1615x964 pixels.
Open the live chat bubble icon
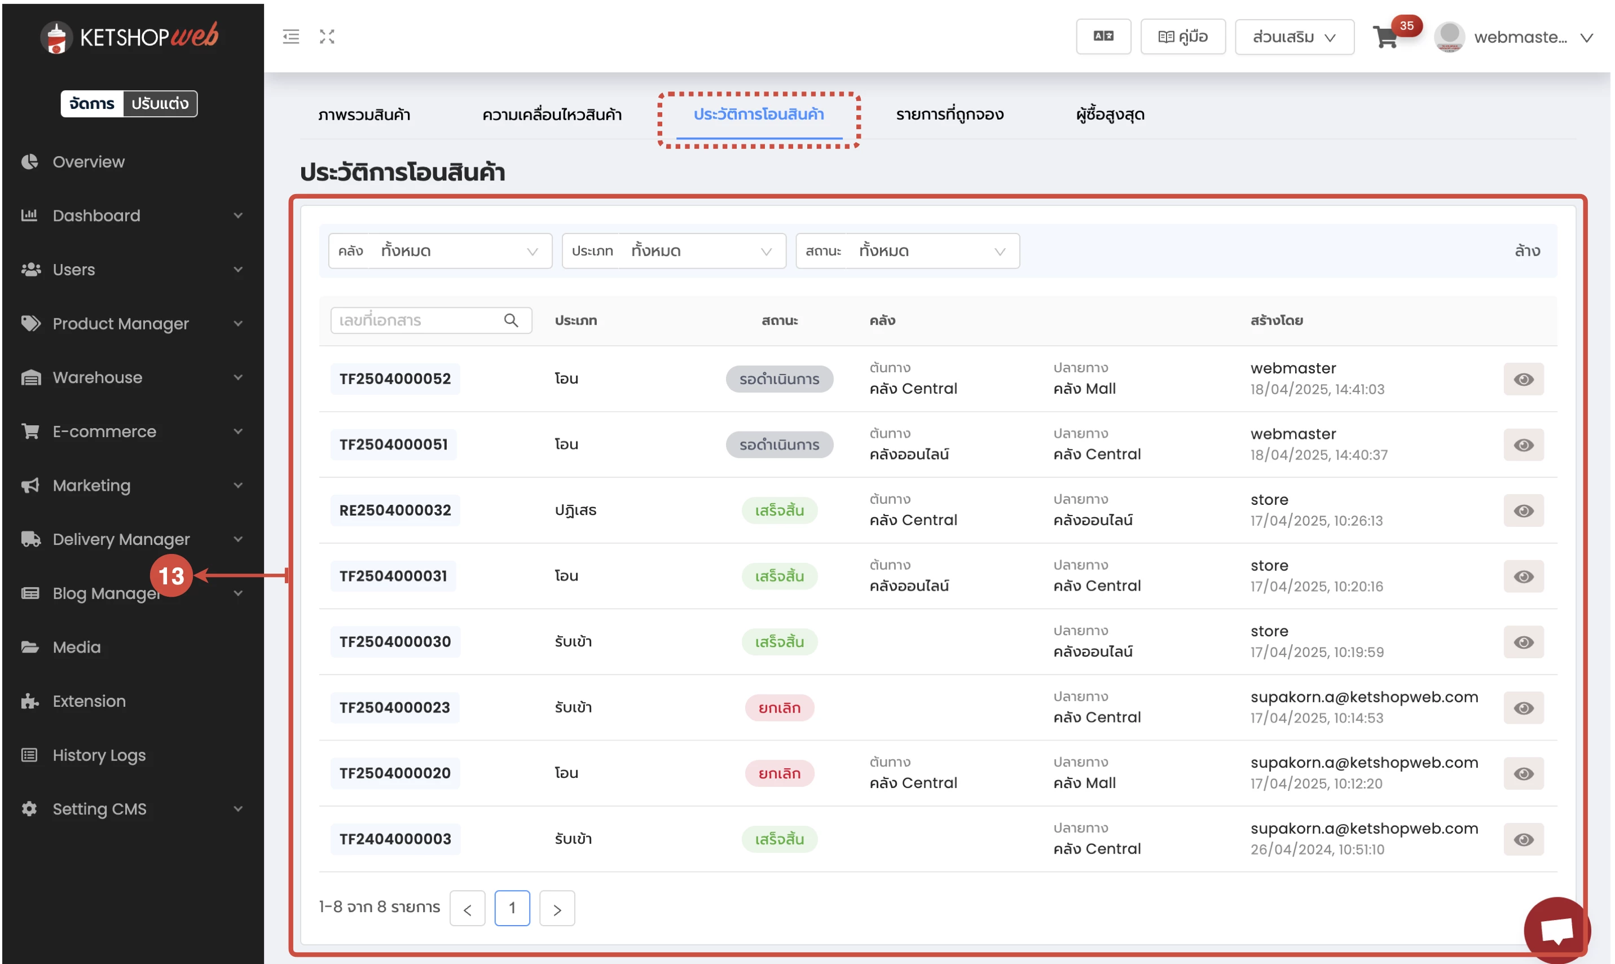tap(1556, 930)
